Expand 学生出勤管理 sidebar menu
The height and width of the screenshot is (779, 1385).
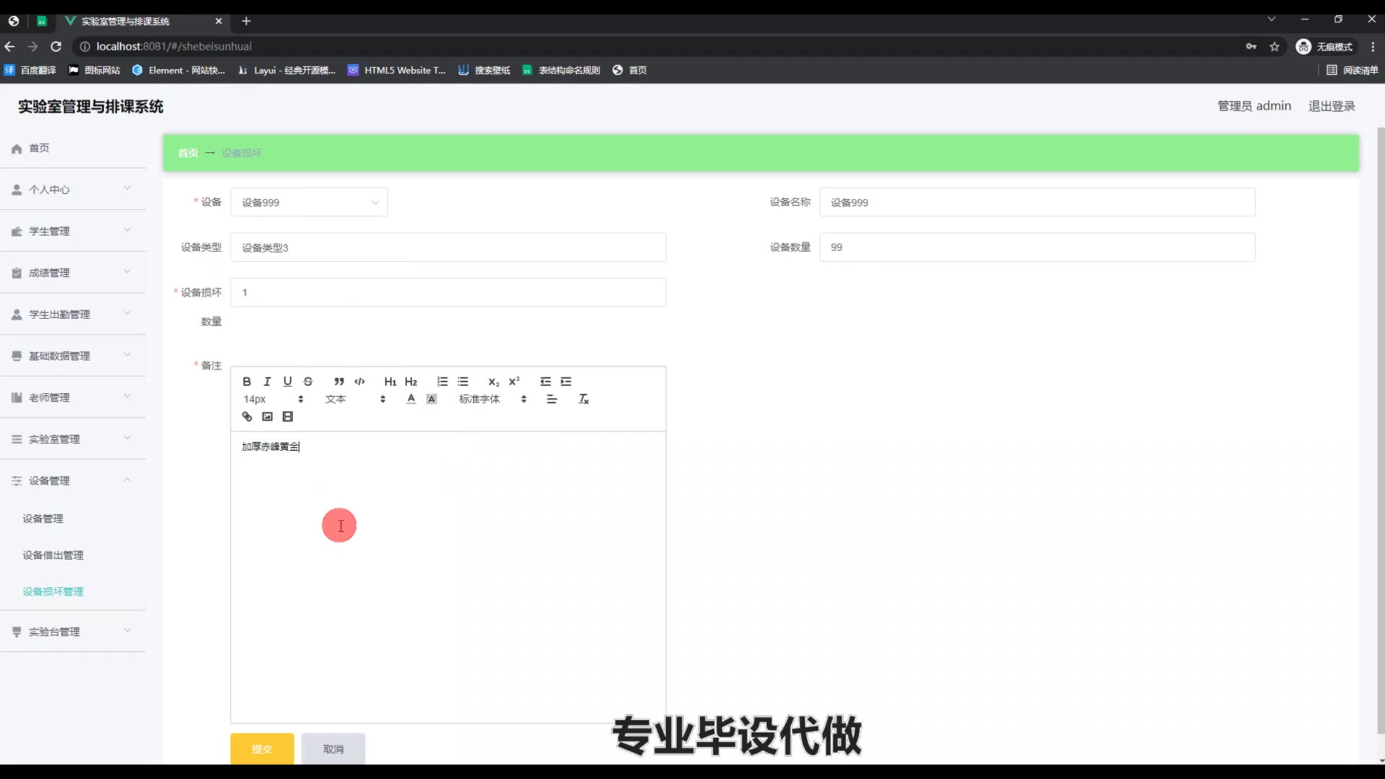point(73,314)
